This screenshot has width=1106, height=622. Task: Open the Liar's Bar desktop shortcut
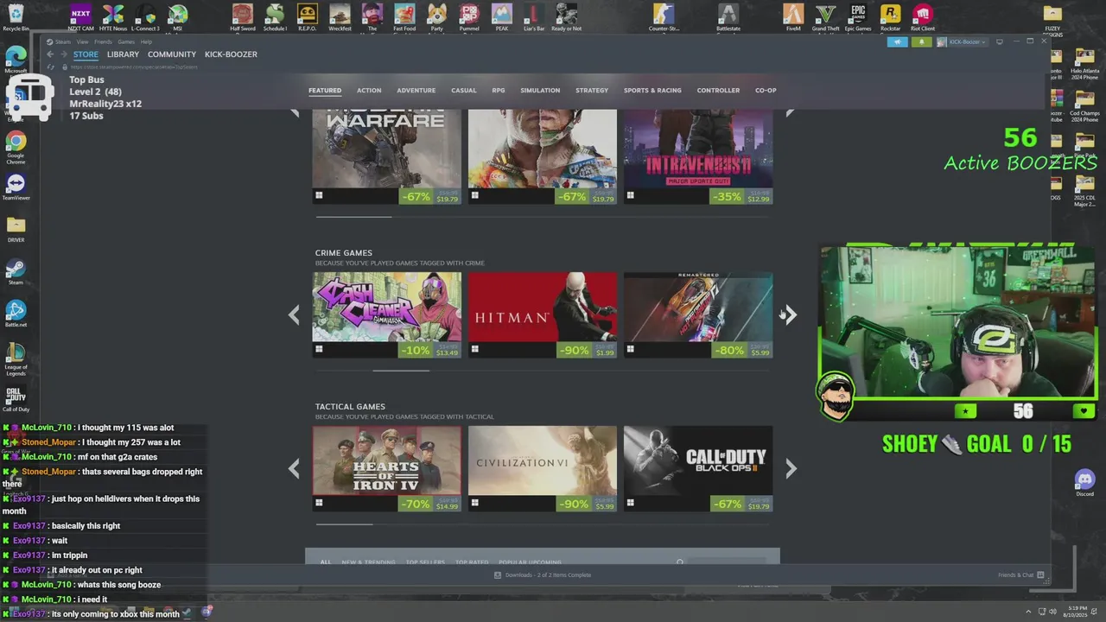click(x=534, y=16)
